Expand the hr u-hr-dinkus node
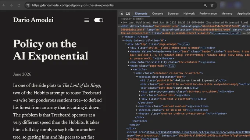250x140 pixels. tap(140, 95)
